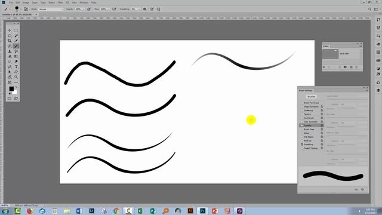The height and width of the screenshot is (215, 382).
Task: Open the Window menu
Action: point(84,2)
